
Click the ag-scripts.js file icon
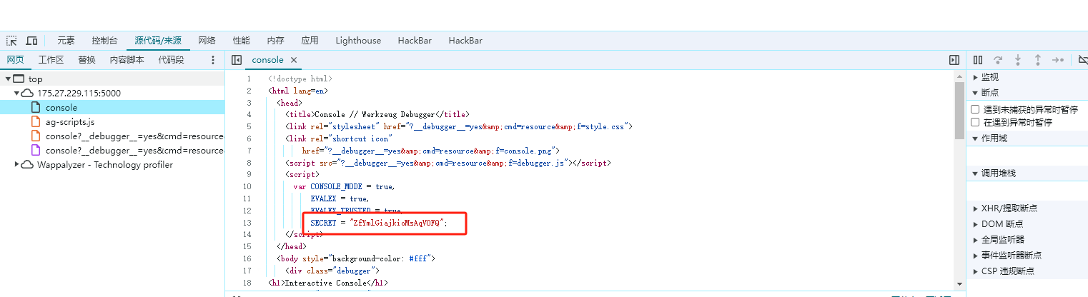[x=35, y=122]
